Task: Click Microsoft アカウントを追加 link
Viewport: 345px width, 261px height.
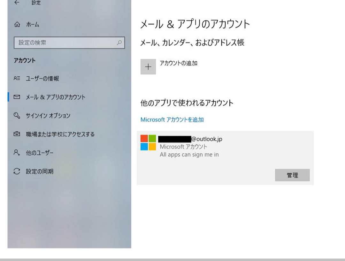Action: tap(172, 120)
